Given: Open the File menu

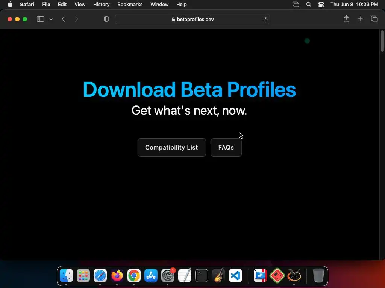Looking at the screenshot, I should click(46, 4).
